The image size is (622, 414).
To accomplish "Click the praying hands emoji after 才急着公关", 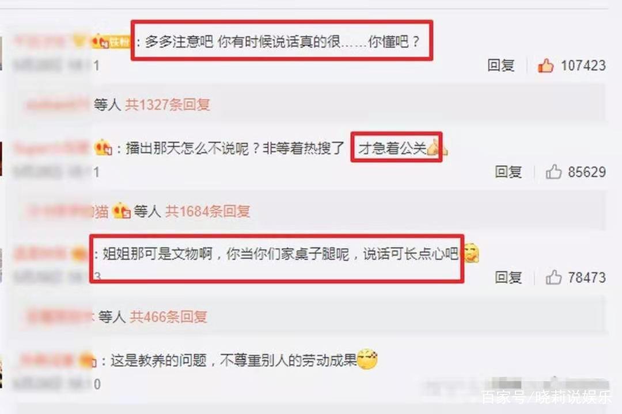I will point(437,148).
